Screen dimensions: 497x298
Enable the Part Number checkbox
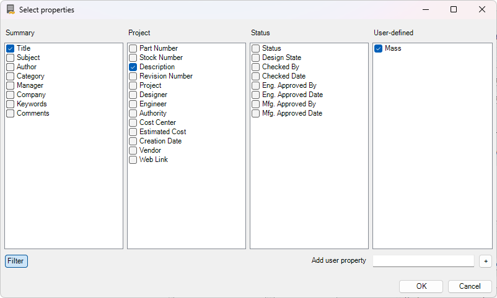pos(133,48)
